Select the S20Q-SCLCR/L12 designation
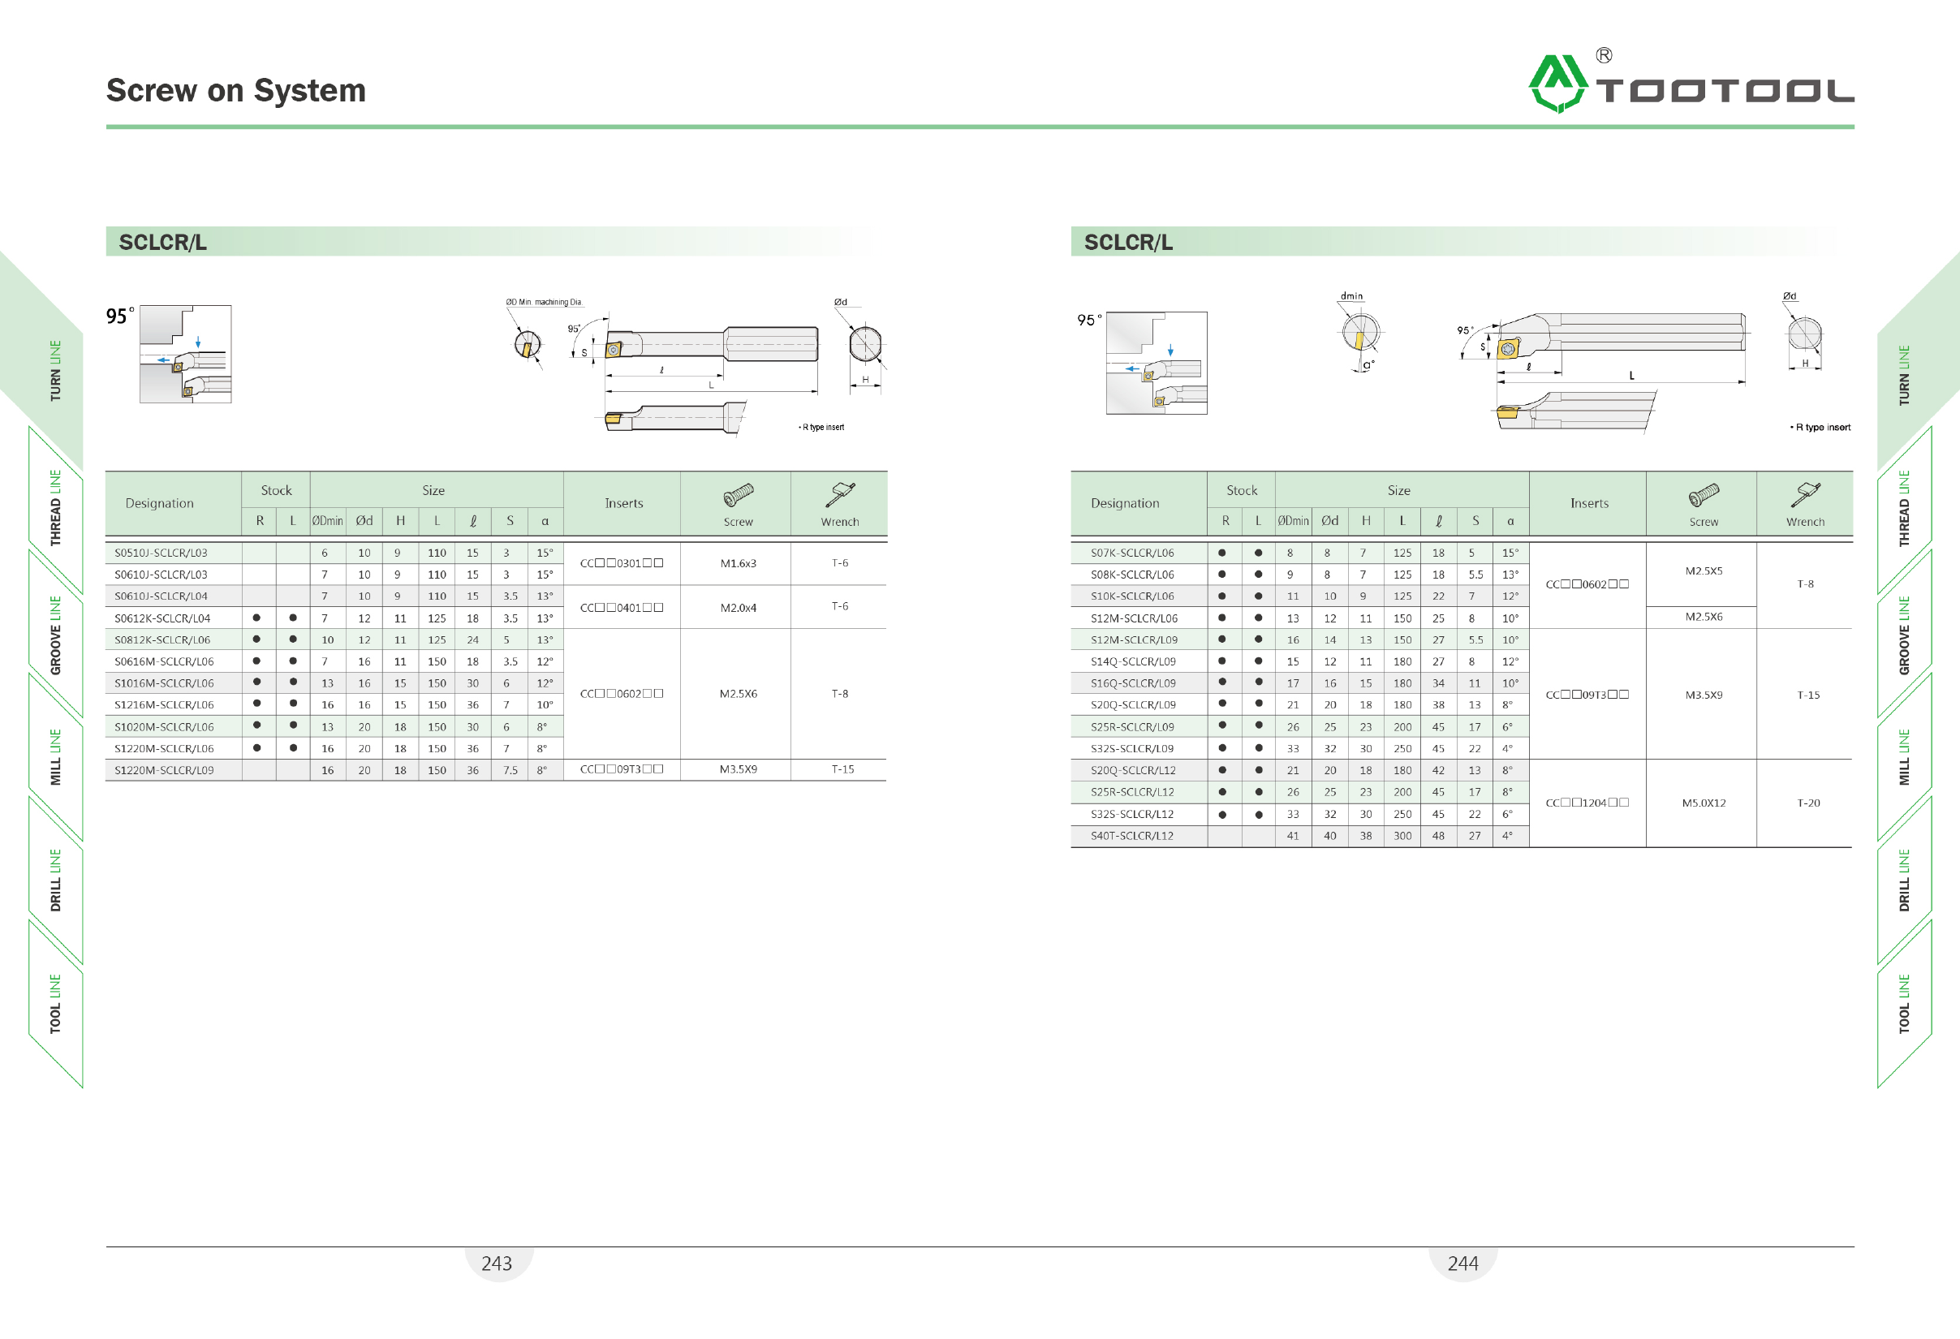Image resolution: width=1960 pixels, height=1339 pixels. click(1132, 770)
